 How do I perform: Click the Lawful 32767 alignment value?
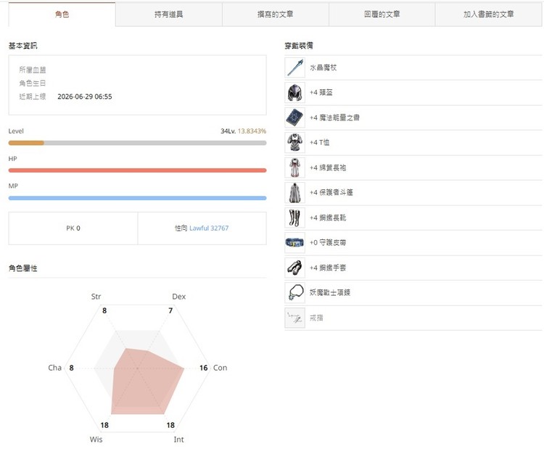(x=209, y=228)
